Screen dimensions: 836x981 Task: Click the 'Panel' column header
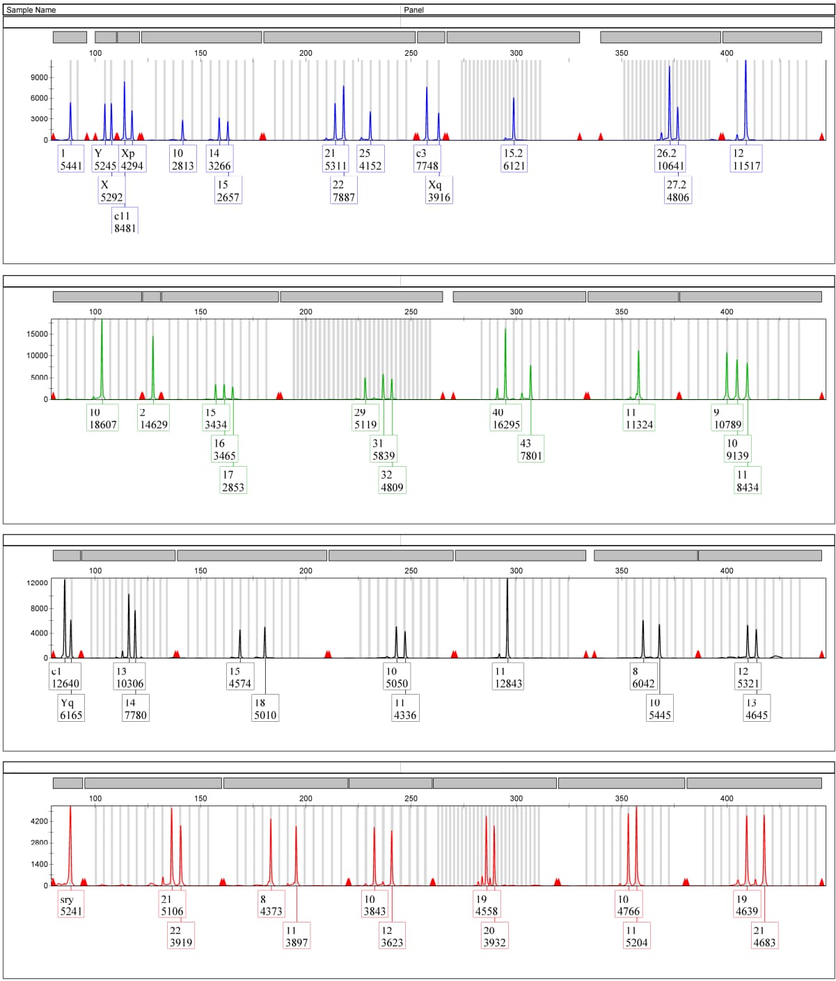(x=413, y=10)
